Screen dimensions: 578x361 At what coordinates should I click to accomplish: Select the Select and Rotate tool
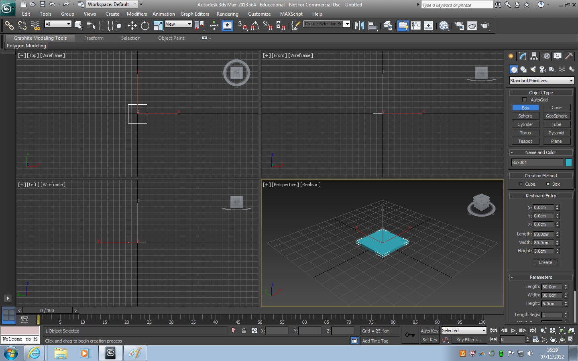(144, 25)
